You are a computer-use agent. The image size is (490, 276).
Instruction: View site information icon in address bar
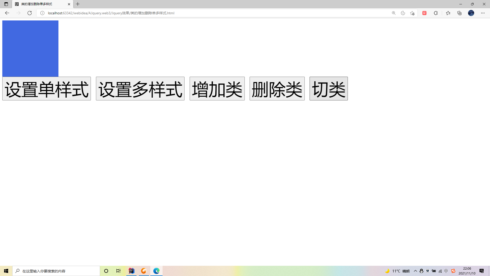point(42,13)
